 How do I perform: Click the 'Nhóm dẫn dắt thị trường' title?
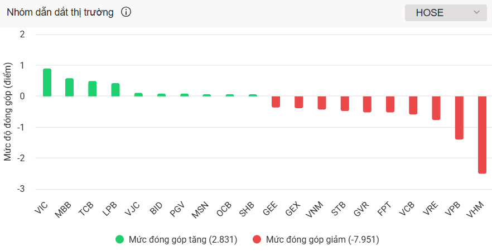(x=60, y=12)
